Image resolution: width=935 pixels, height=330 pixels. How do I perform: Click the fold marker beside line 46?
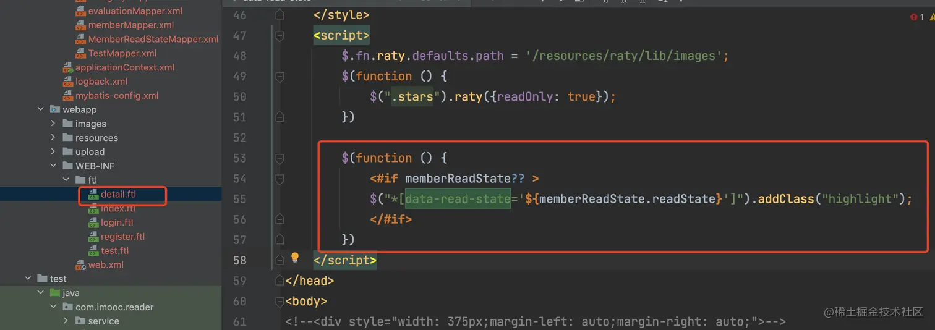click(x=280, y=15)
